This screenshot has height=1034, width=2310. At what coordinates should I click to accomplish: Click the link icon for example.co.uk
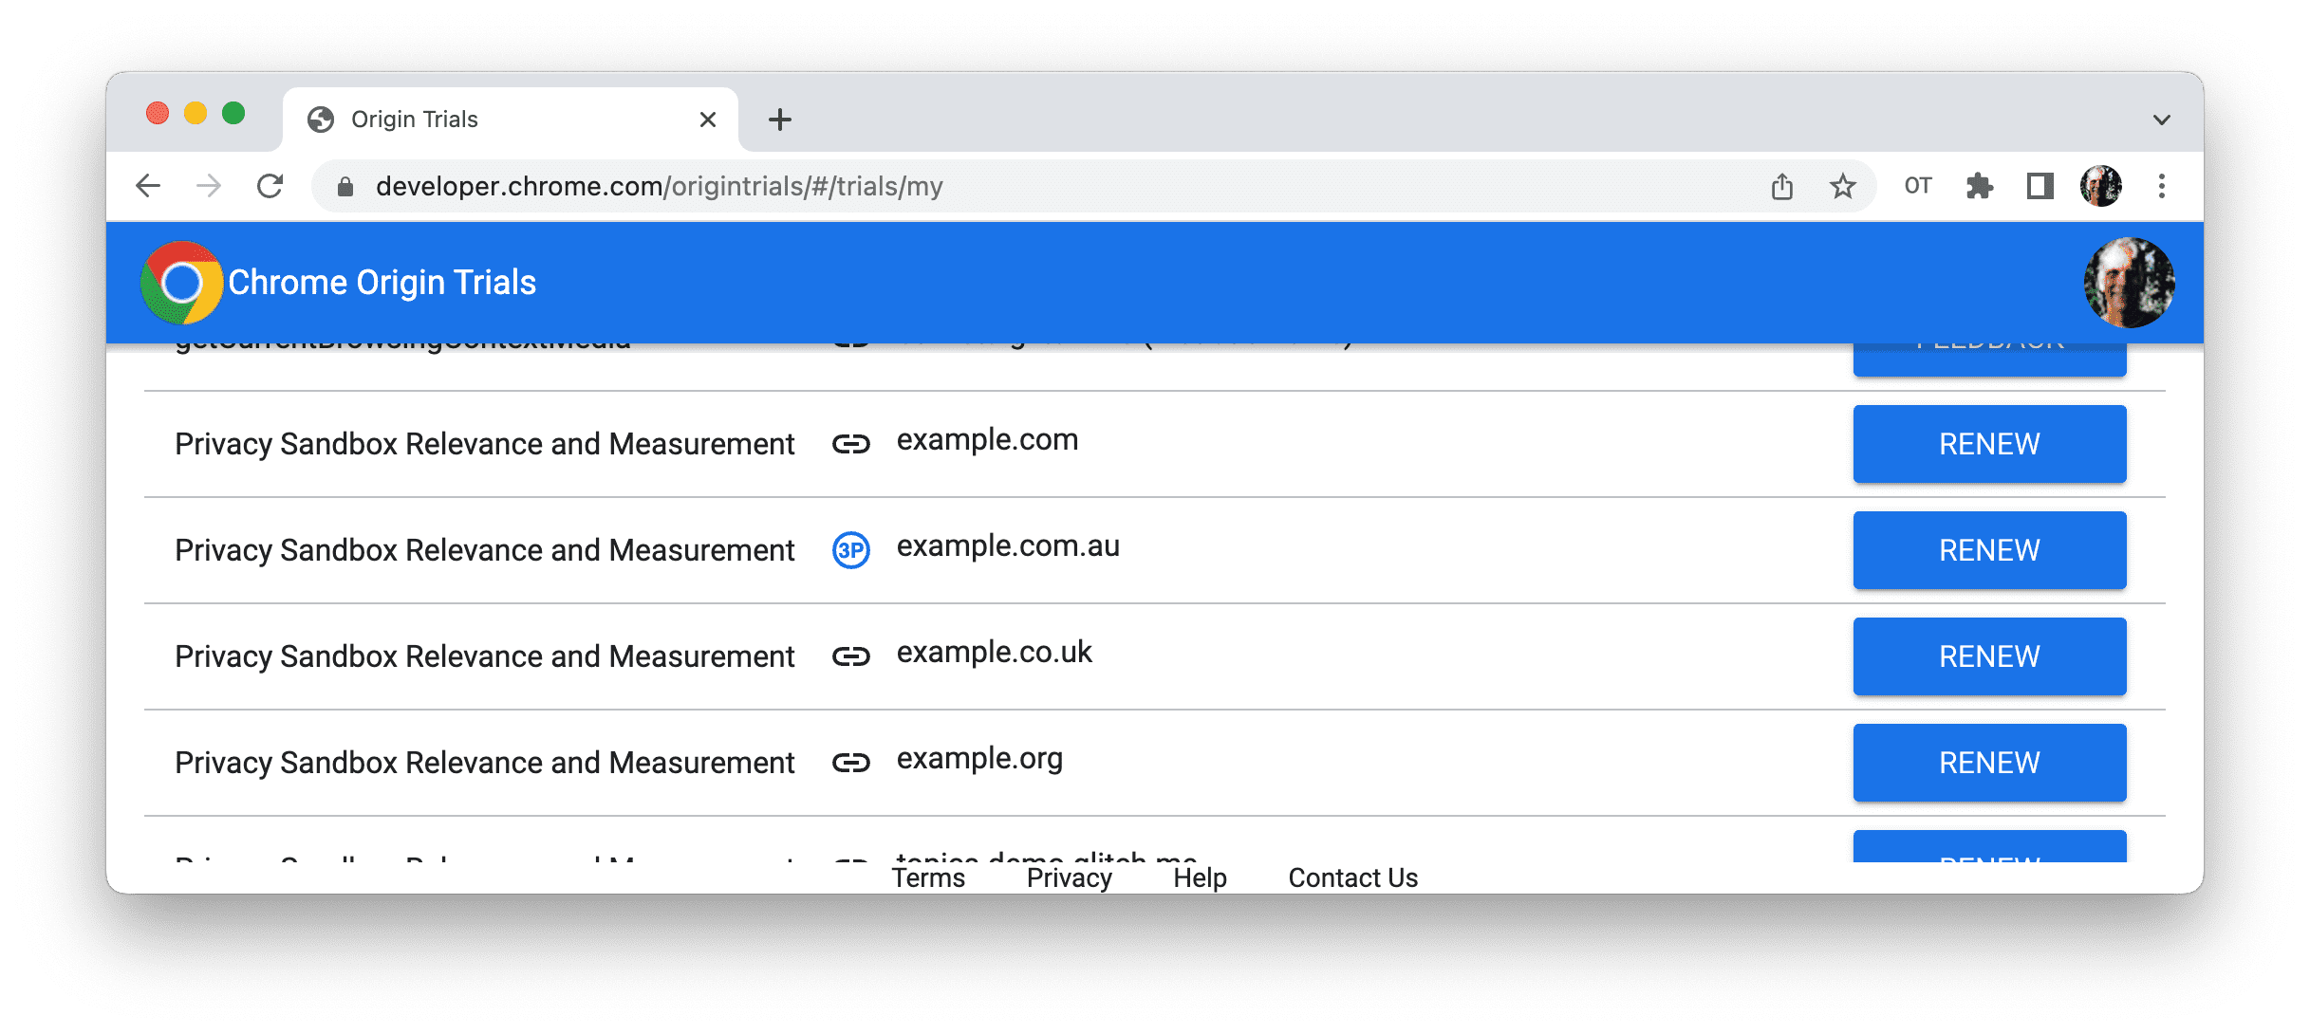pyautogui.click(x=850, y=657)
